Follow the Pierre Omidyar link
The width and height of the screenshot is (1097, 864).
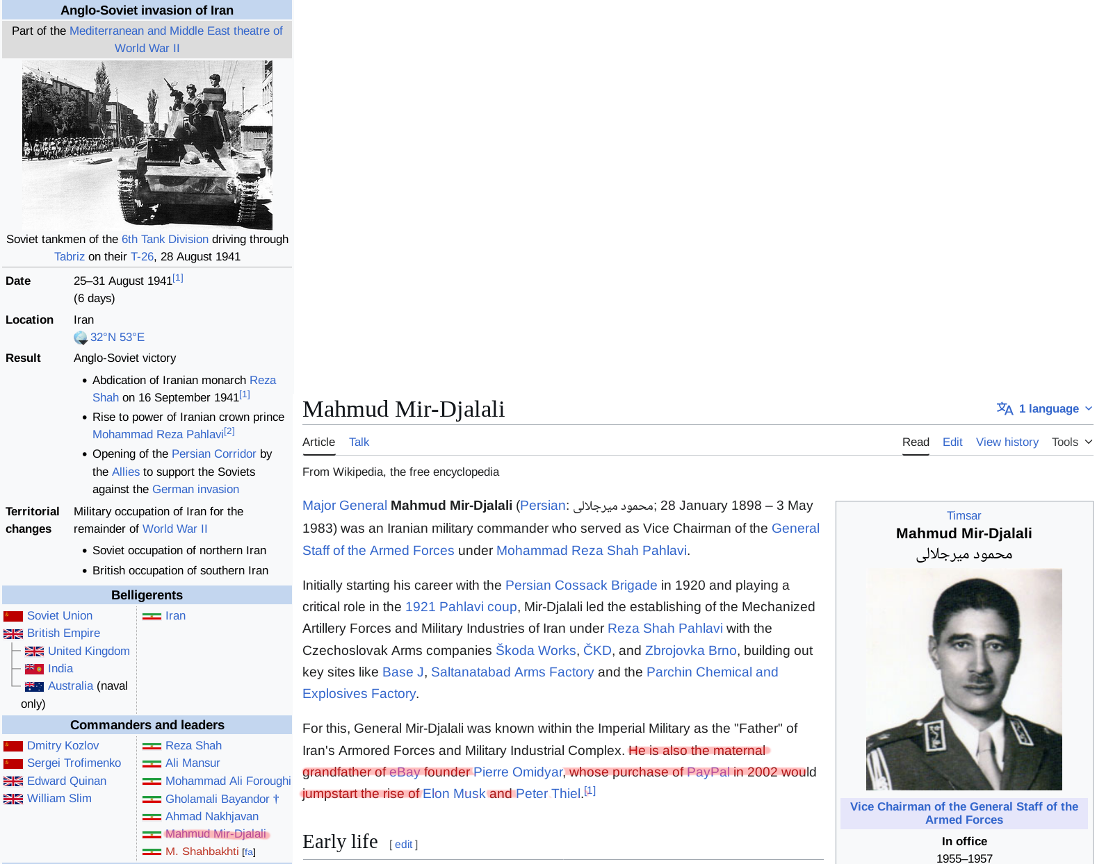click(518, 772)
